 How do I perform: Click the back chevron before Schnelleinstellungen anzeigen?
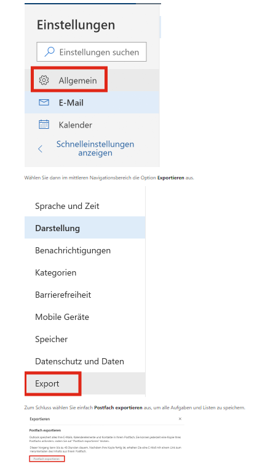click(x=41, y=149)
